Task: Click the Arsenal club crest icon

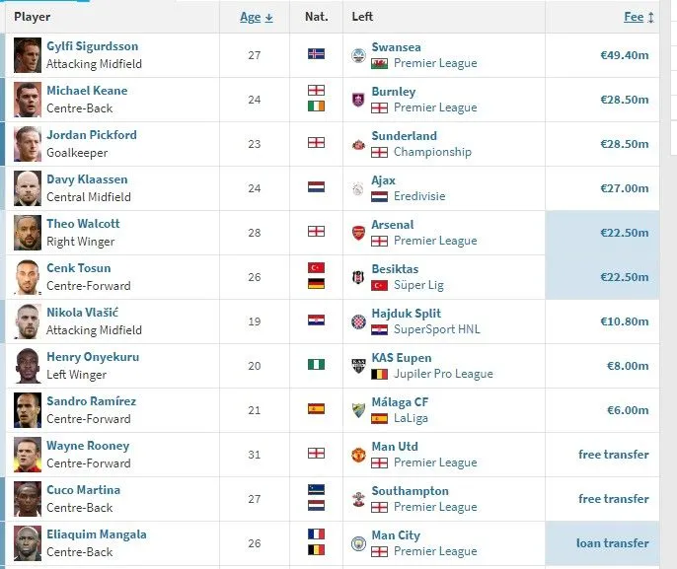Action: tap(358, 233)
